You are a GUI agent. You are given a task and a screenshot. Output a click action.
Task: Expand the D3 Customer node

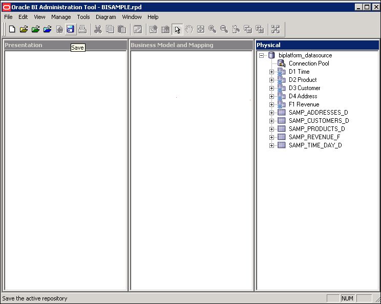[x=271, y=89]
